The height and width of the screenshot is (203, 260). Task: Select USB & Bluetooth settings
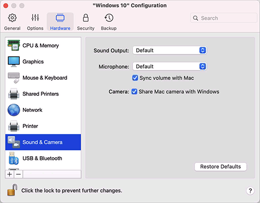pos(43,158)
